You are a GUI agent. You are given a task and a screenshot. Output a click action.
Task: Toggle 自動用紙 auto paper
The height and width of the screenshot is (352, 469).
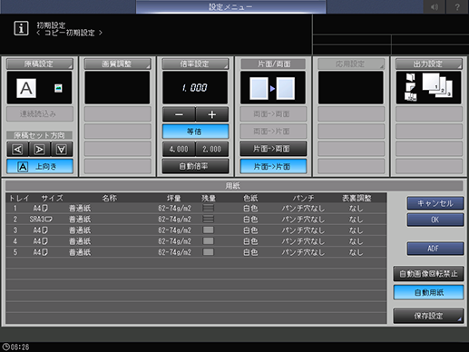(x=428, y=292)
